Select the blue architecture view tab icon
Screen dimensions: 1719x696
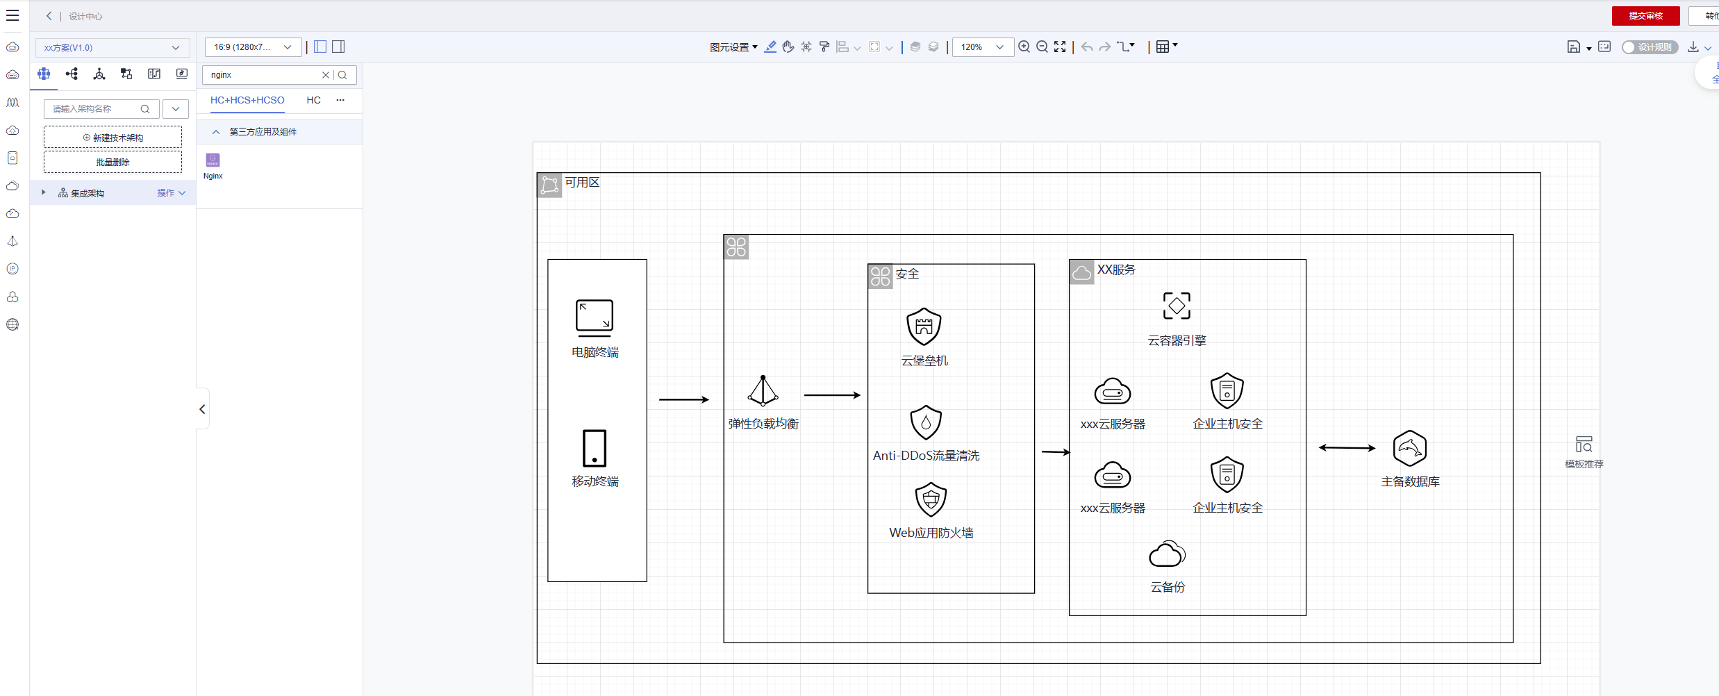coord(44,74)
